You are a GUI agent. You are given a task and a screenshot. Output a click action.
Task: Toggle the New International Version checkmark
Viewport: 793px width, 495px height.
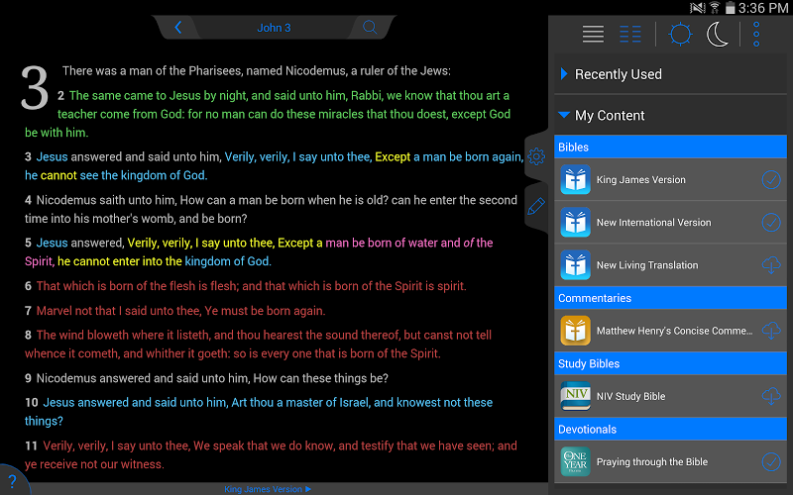pyautogui.click(x=771, y=222)
